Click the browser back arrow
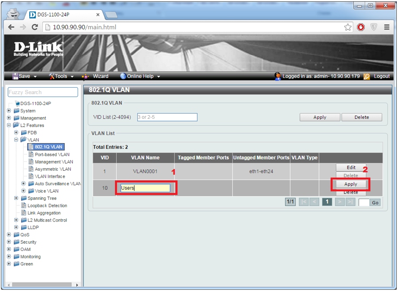The width and height of the screenshot is (399, 292). point(11,27)
